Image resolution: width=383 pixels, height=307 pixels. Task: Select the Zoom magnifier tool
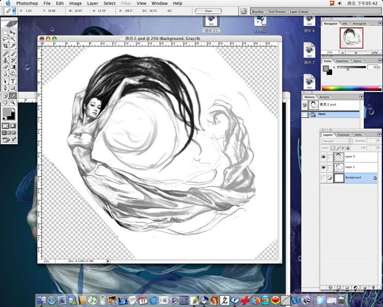13,103
